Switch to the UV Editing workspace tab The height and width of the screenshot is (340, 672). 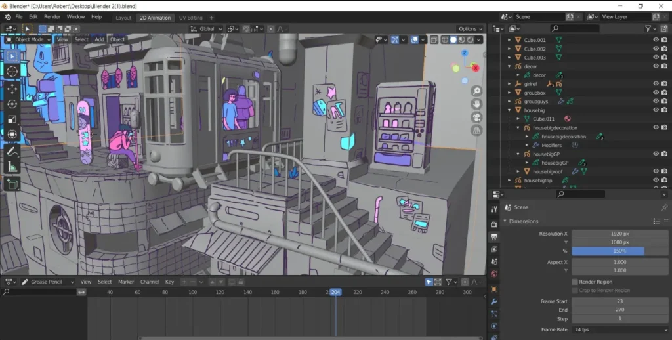[x=191, y=18]
